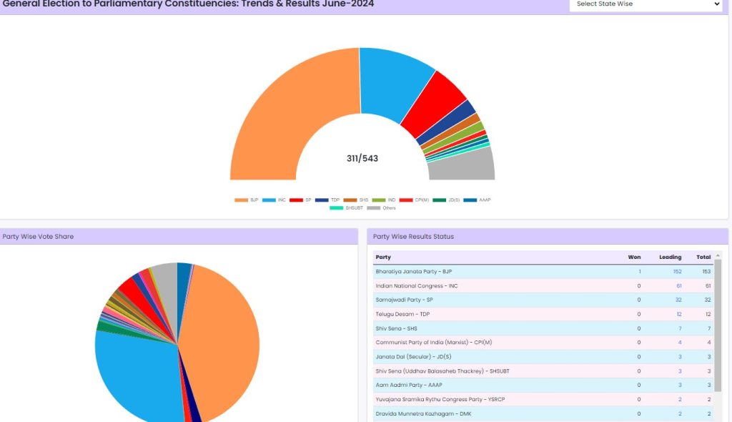732x422 pixels.
Task: Click scroll up arrow of results table
Action: (718, 255)
